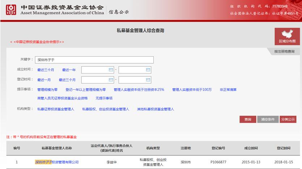Filter by 管理规模为零
The width and height of the screenshot is (302, 169).
coord(47,90)
